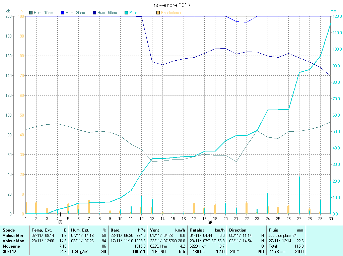Screen dimensions: 343x256
Task: Click the cb unit label on left axis
Action: coord(8,11)
